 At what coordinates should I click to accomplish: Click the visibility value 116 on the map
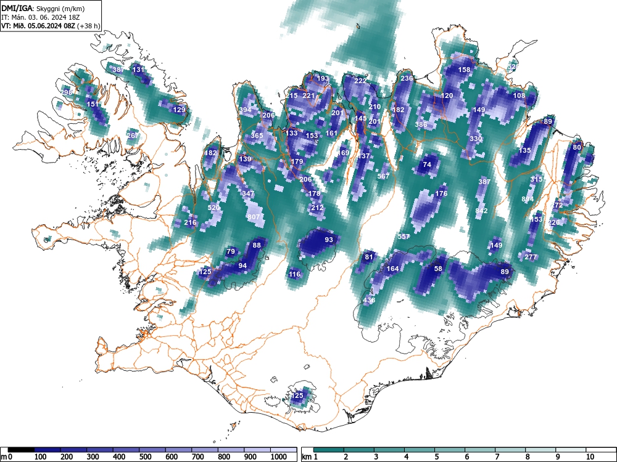[294, 274]
